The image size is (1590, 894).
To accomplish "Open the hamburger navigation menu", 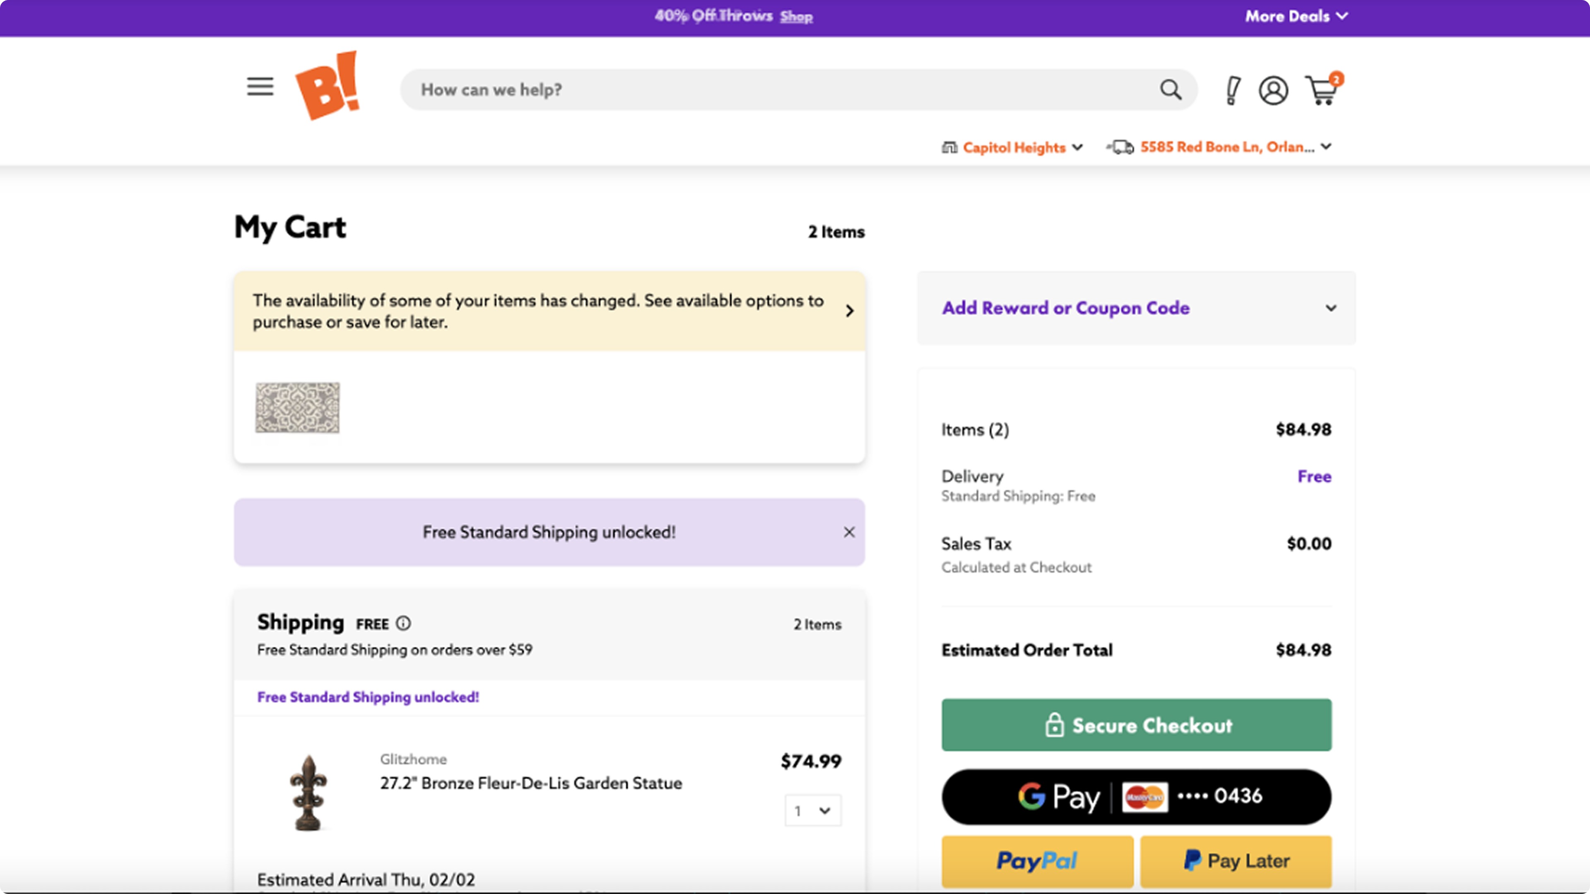I will (260, 87).
